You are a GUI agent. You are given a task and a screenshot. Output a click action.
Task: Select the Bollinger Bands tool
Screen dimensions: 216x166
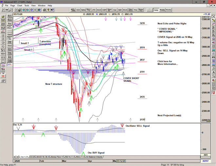tap(9, 28)
